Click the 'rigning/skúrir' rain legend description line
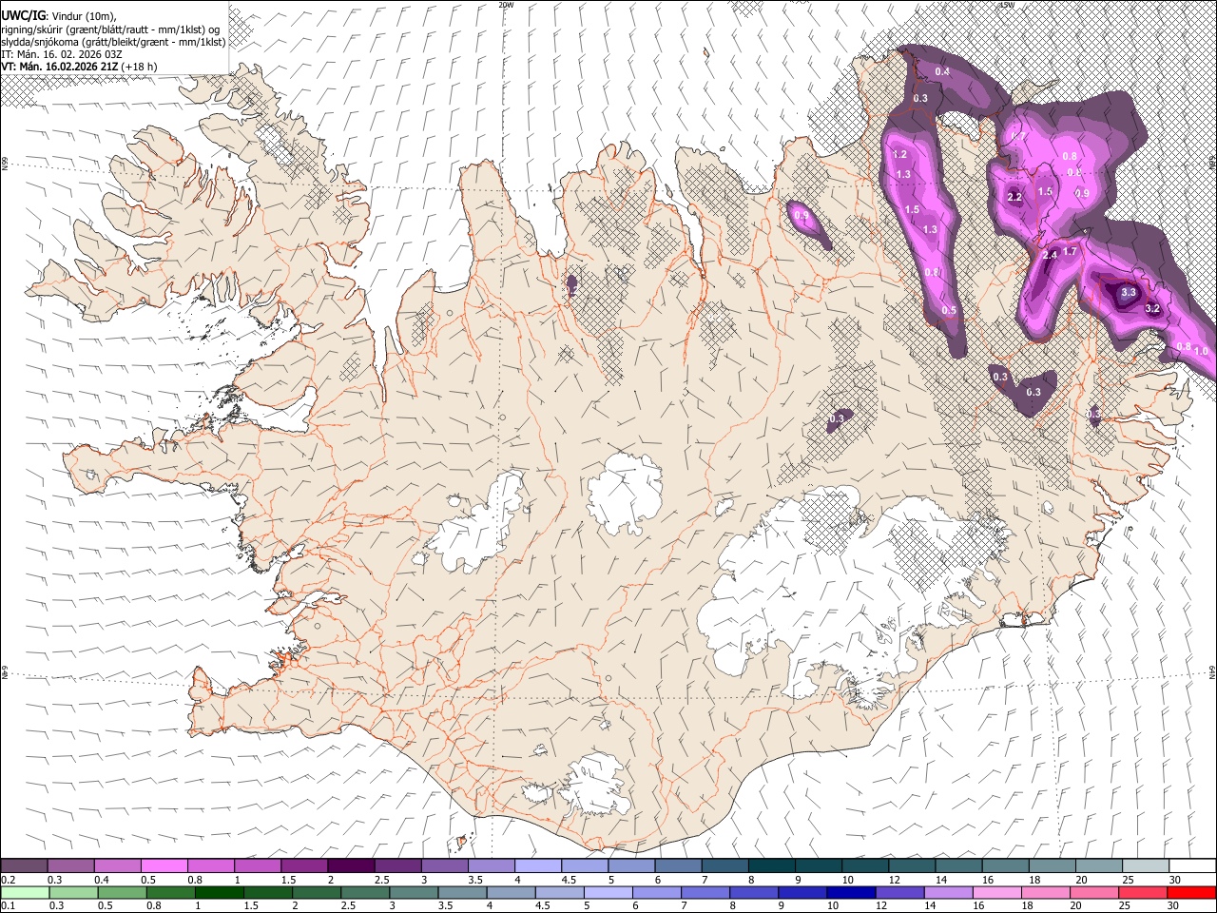Viewport: 1217px width, 913px height. click(x=111, y=29)
